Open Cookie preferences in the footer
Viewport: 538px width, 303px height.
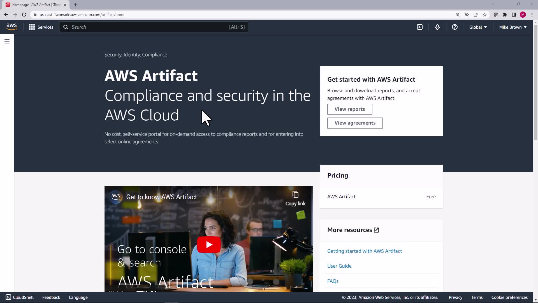click(509, 297)
